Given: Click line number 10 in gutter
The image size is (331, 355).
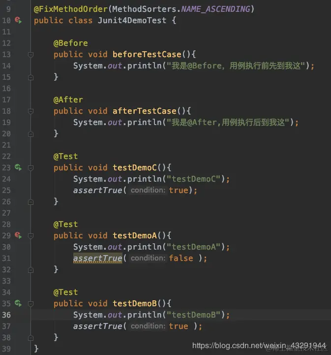Looking at the screenshot, I should click(x=6, y=21).
